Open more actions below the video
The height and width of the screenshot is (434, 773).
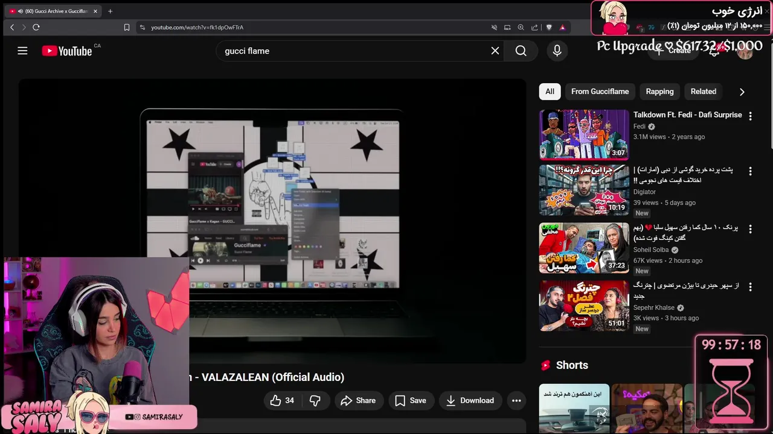coord(516,400)
